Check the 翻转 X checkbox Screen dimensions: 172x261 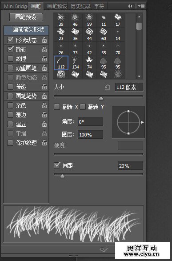click(57, 107)
